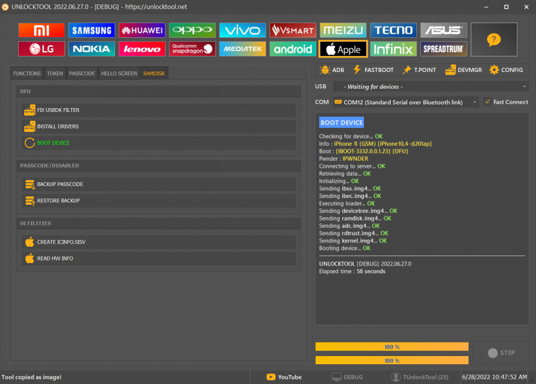Choose the Samsung brand tile
The height and width of the screenshot is (384, 536).
(x=92, y=30)
